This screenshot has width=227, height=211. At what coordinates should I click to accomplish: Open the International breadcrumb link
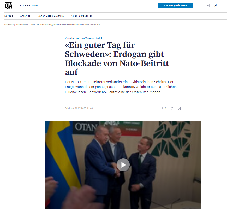[22, 25]
